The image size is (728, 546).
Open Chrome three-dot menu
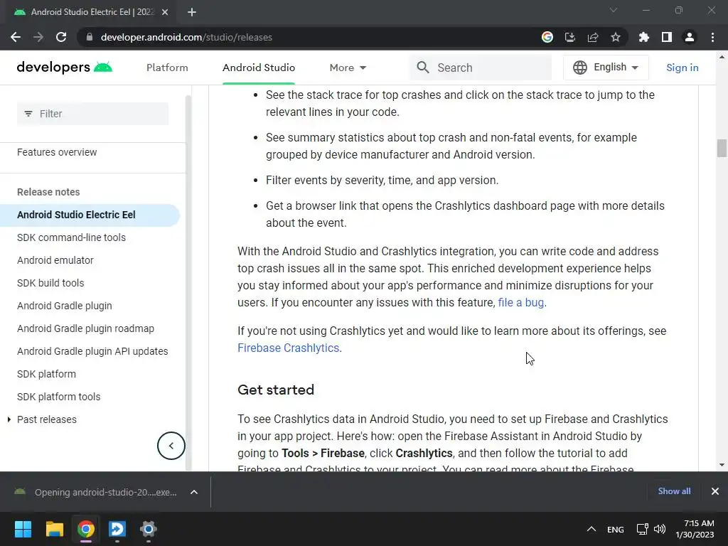pyautogui.click(x=712, y=37)
